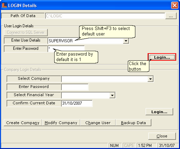Click the Create Company button
180x149 pixels.
23,123
